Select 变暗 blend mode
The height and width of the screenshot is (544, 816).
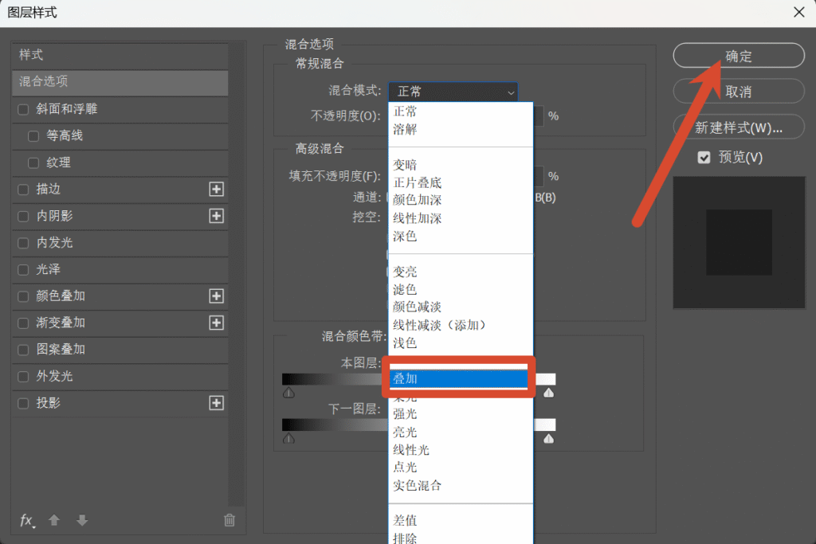(x=461, y=166)
